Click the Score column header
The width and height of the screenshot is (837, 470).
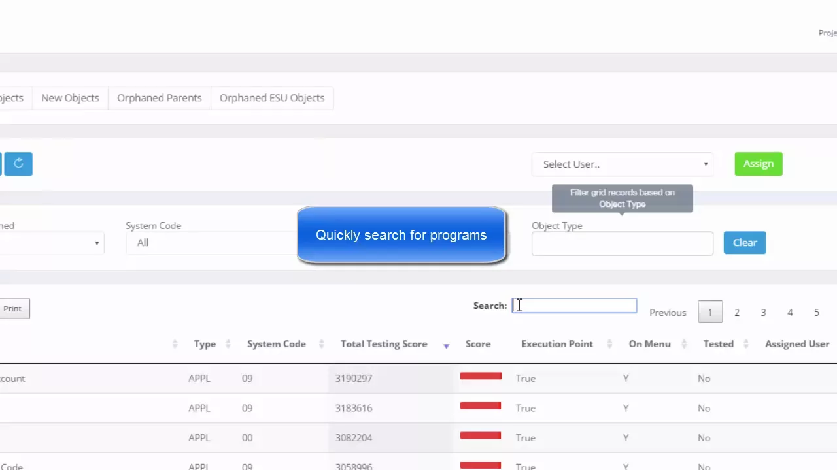pos(478,344)
